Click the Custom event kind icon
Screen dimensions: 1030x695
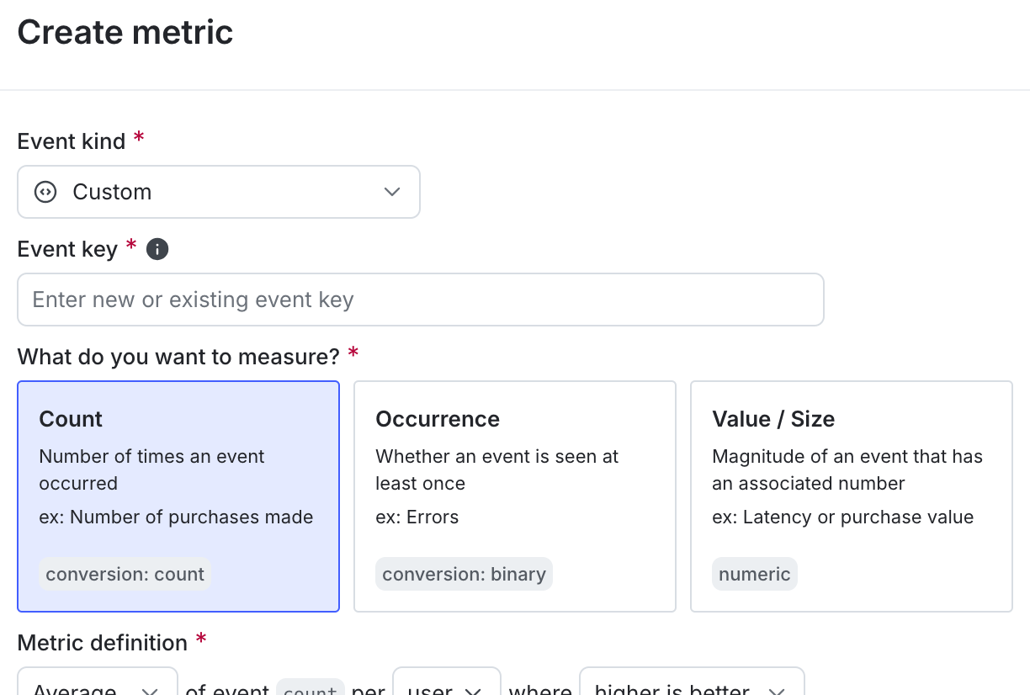point(44,192)
